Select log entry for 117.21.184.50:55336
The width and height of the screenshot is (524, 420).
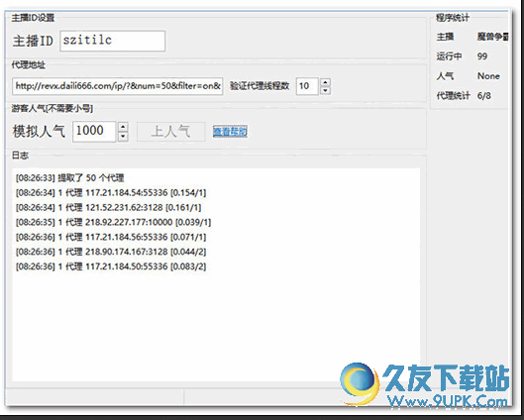tap(111, 266)
